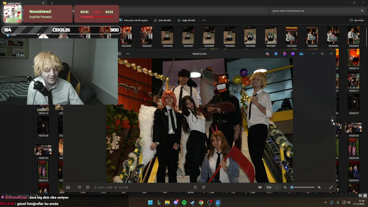This screenshot has height=207, width=368.
Task: Select thumbnail YBZ04197
Action: tap(354, 171)
